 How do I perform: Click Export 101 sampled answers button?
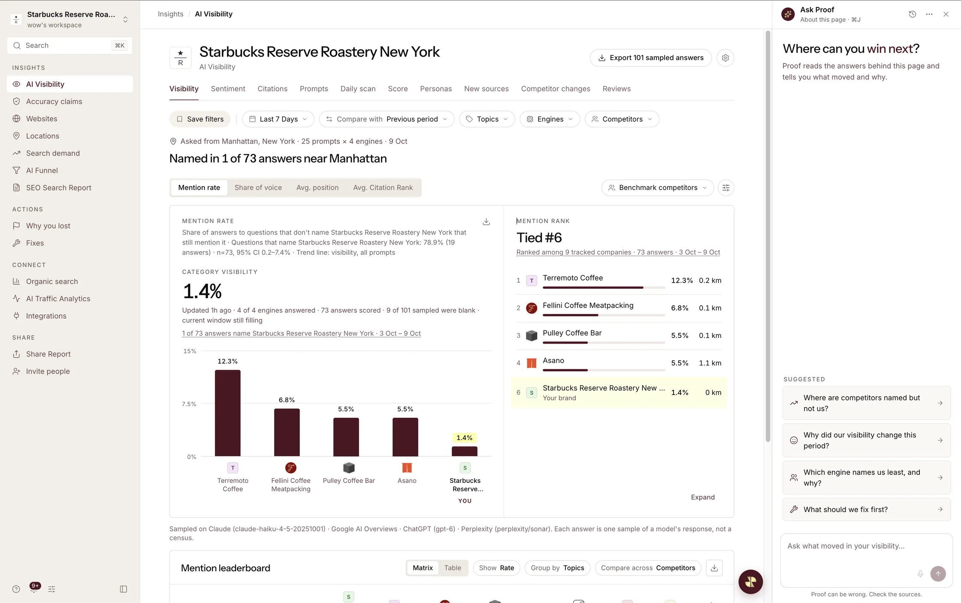651,58
